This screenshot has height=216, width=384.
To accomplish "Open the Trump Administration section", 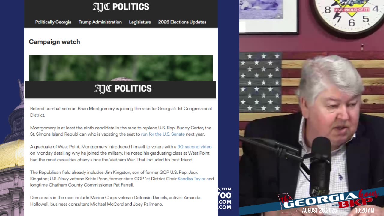I will (100, 22).
